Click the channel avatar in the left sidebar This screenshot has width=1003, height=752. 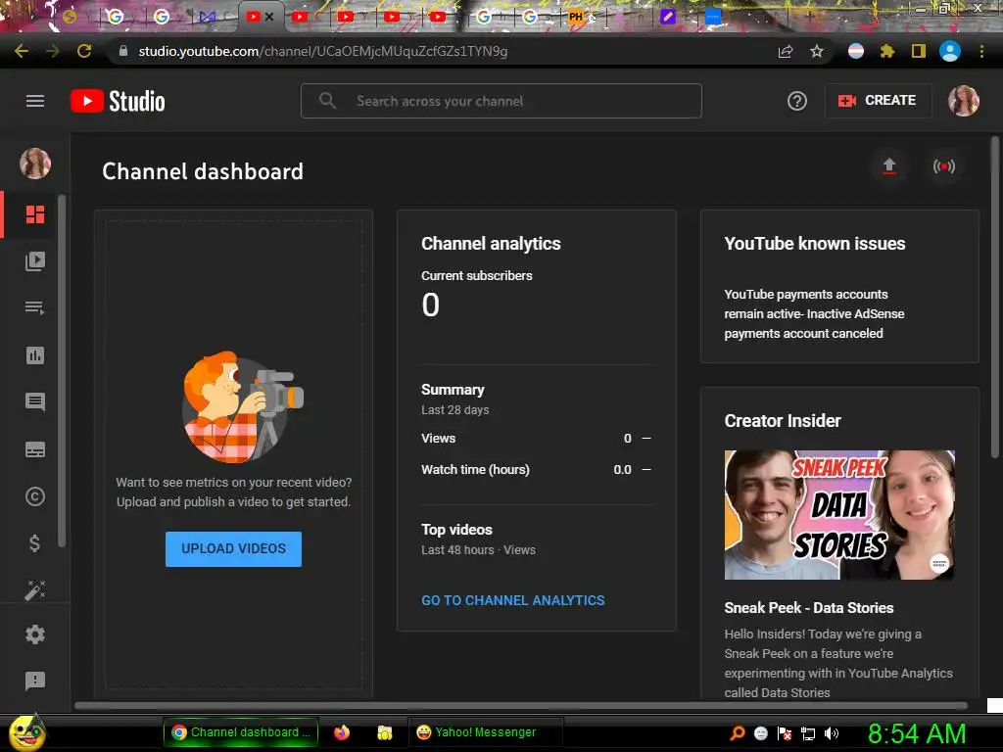(35, 164)
